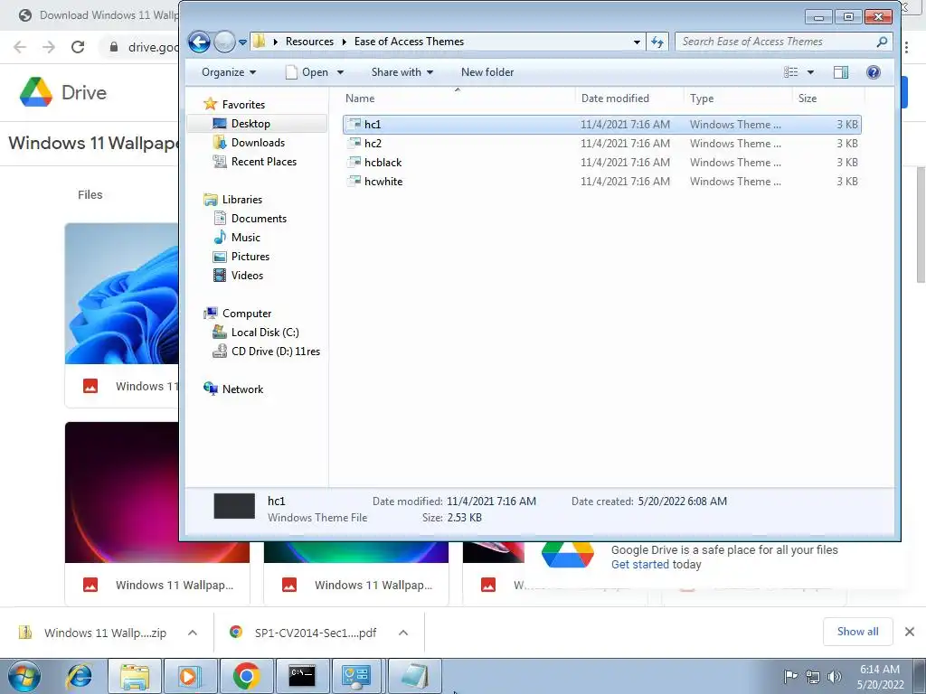Click the blue Help question mark icon

coord(873,72)
